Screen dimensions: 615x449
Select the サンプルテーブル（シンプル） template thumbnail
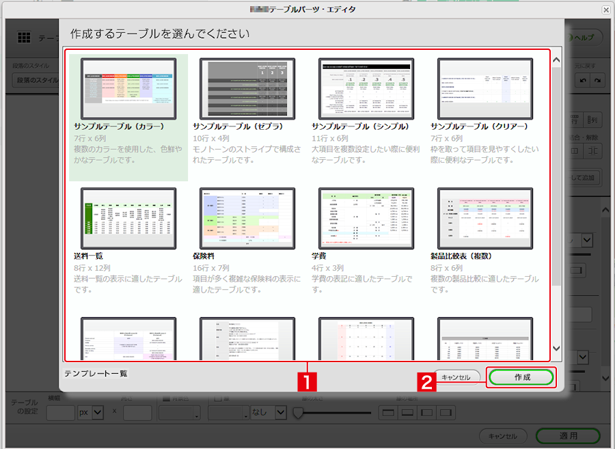pyautogui.click(x=366, y=89)
